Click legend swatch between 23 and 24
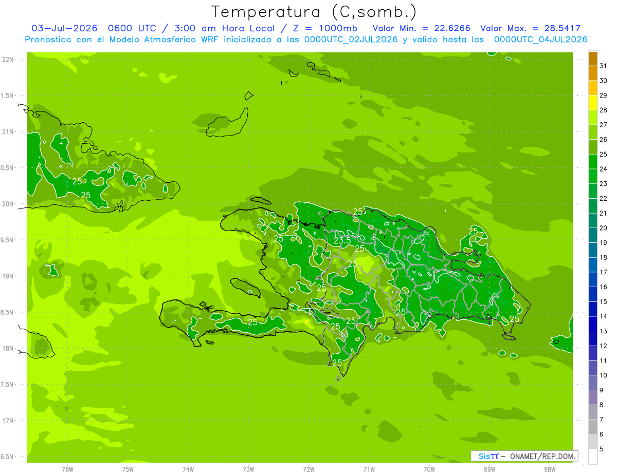Screen dimensions: 617x476 point(593,176)
